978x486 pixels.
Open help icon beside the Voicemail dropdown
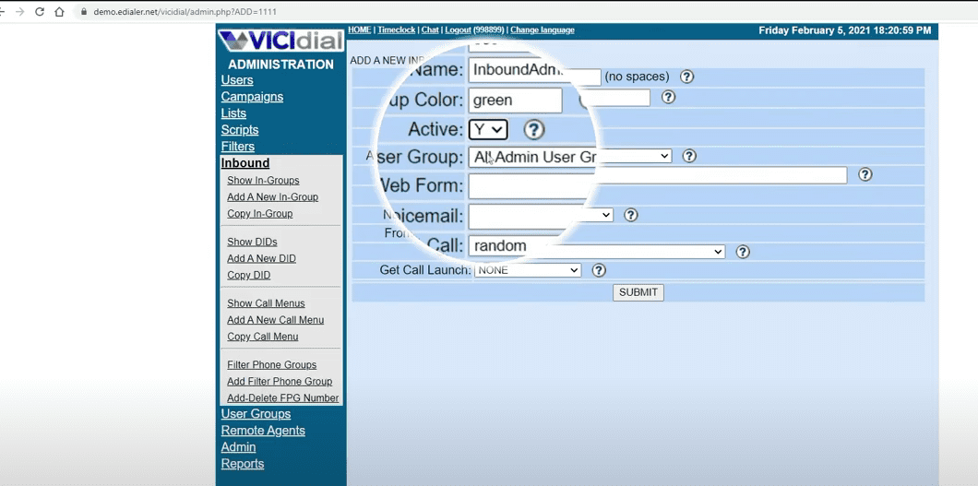(630, 215)
